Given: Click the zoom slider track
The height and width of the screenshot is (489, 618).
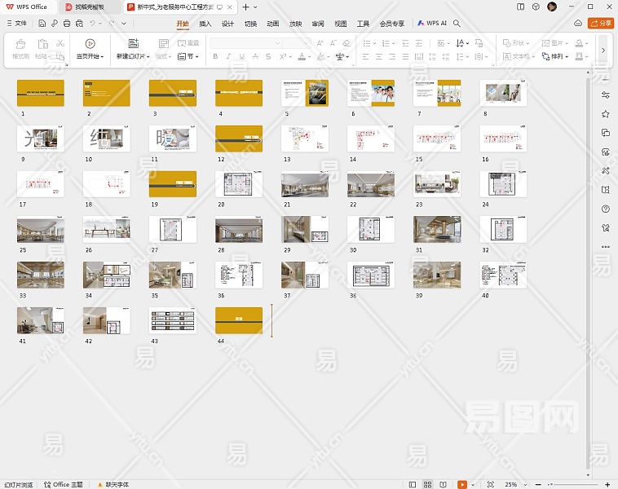Looking at the screenshot, I should [575, 484].
